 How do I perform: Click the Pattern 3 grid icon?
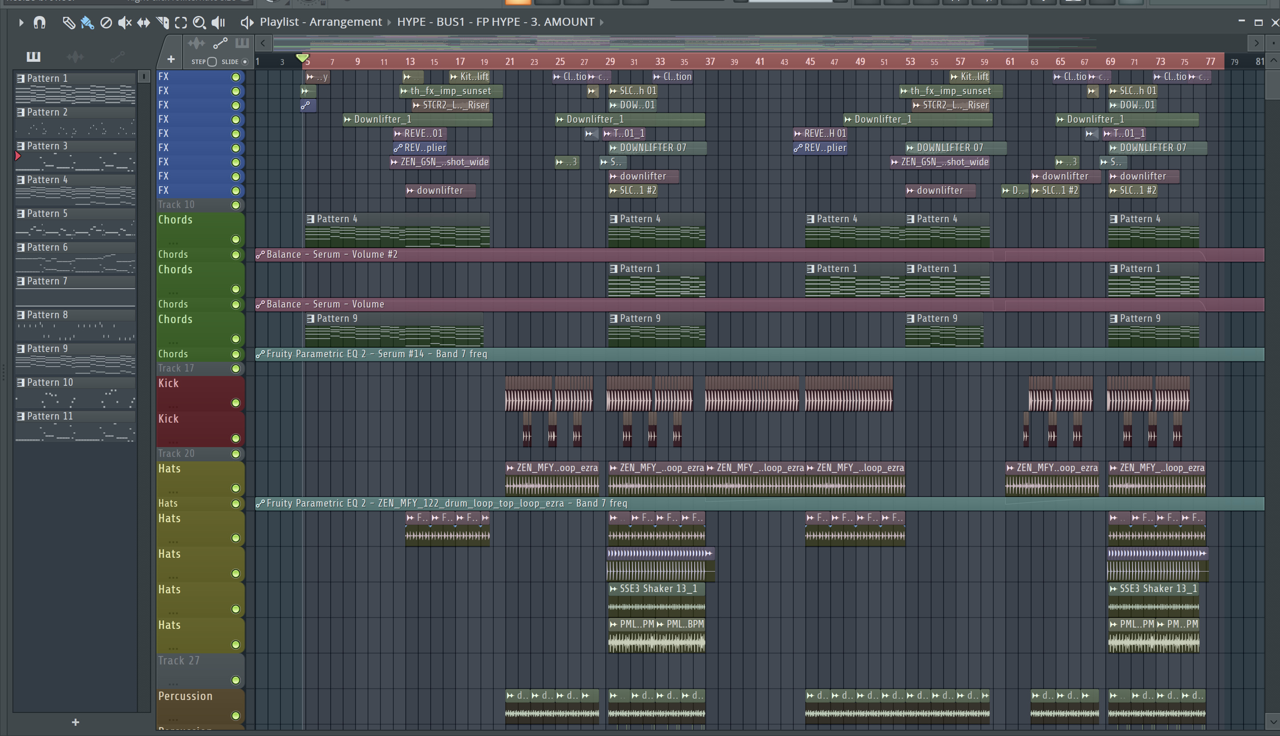pos(21,146)
